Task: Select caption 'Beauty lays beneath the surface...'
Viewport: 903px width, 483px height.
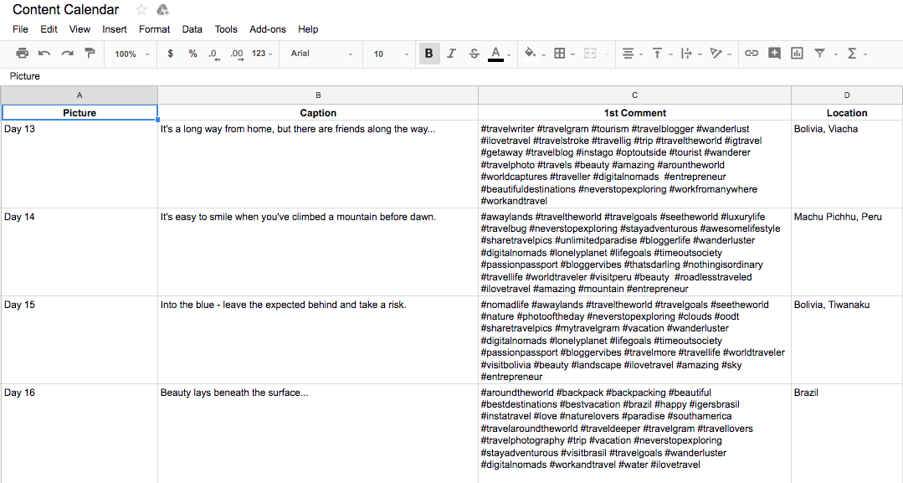Action: 318,434
